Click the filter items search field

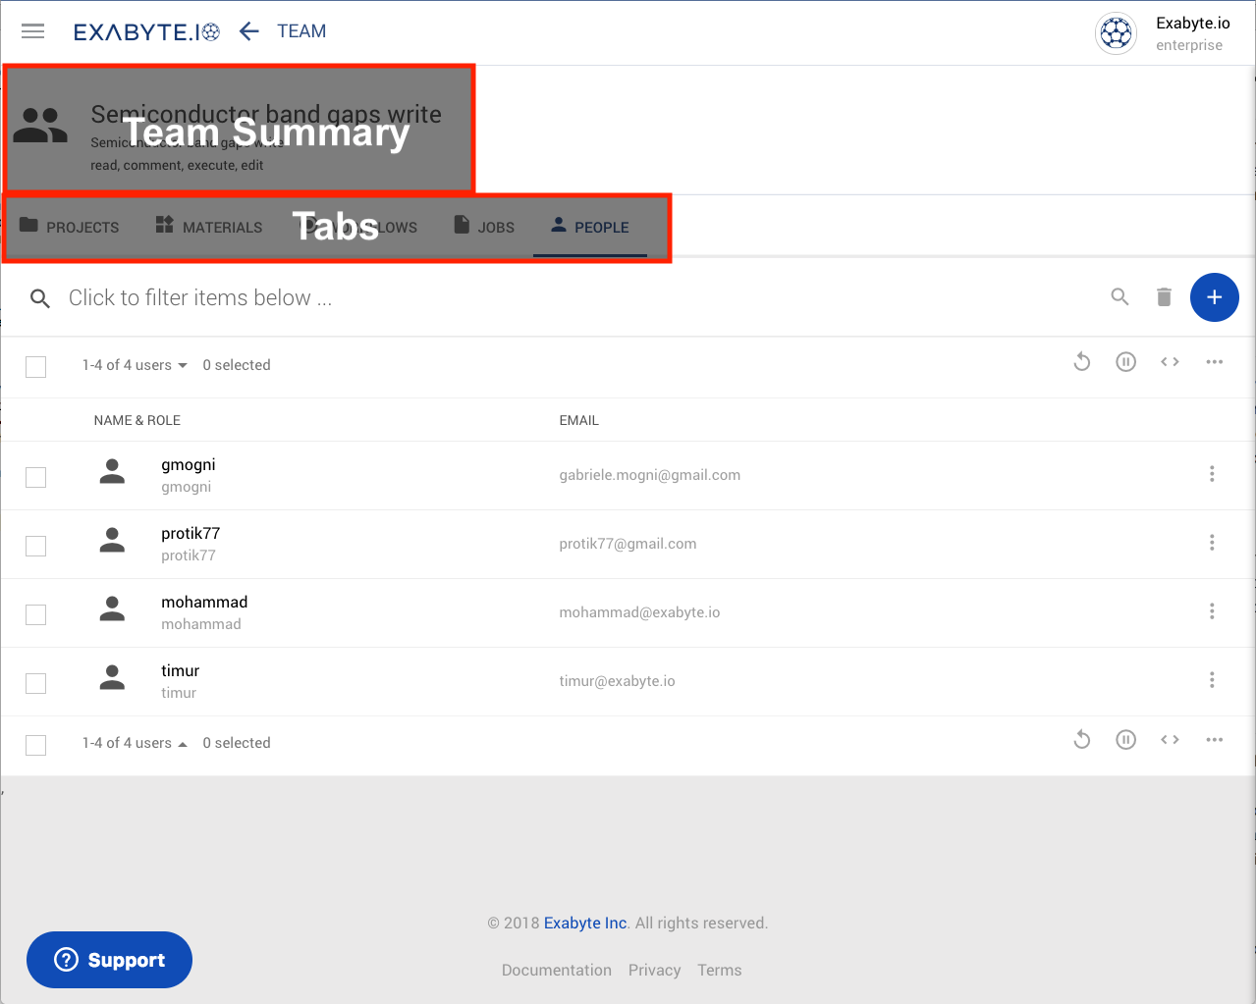(x=200, y=298)
